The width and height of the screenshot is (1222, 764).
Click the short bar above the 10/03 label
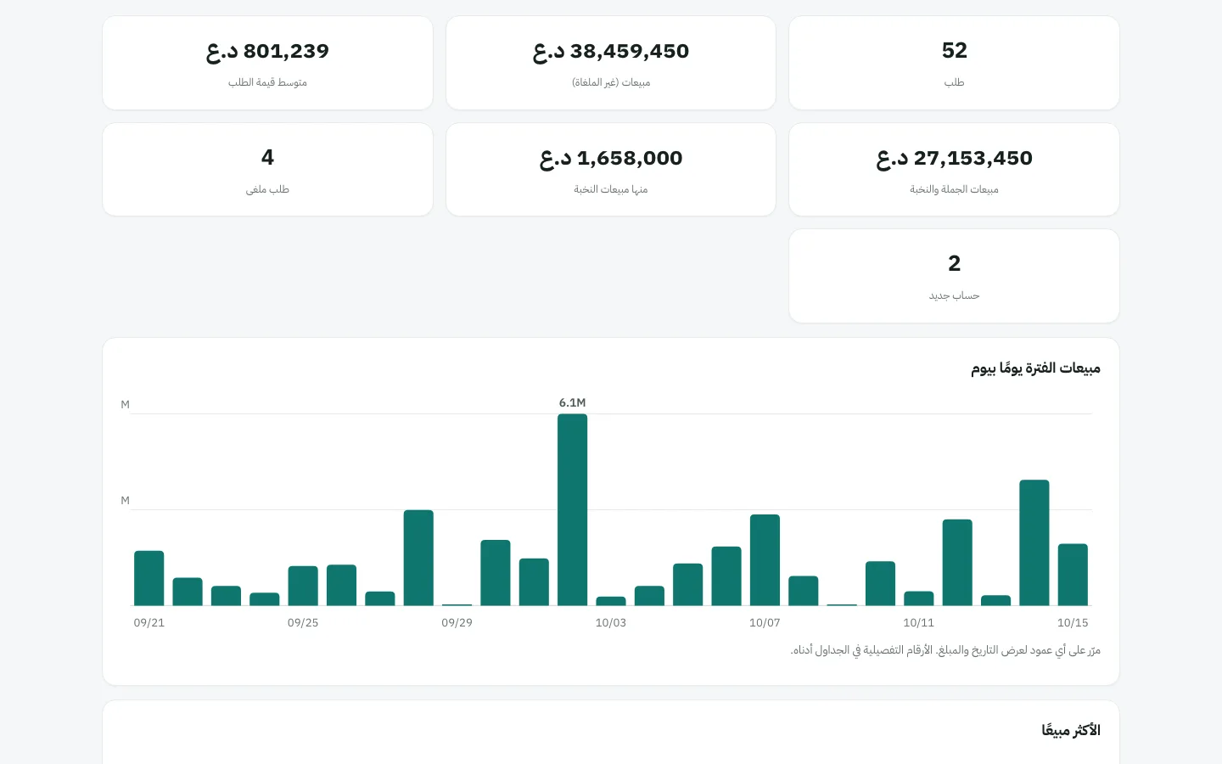point(611,601)
